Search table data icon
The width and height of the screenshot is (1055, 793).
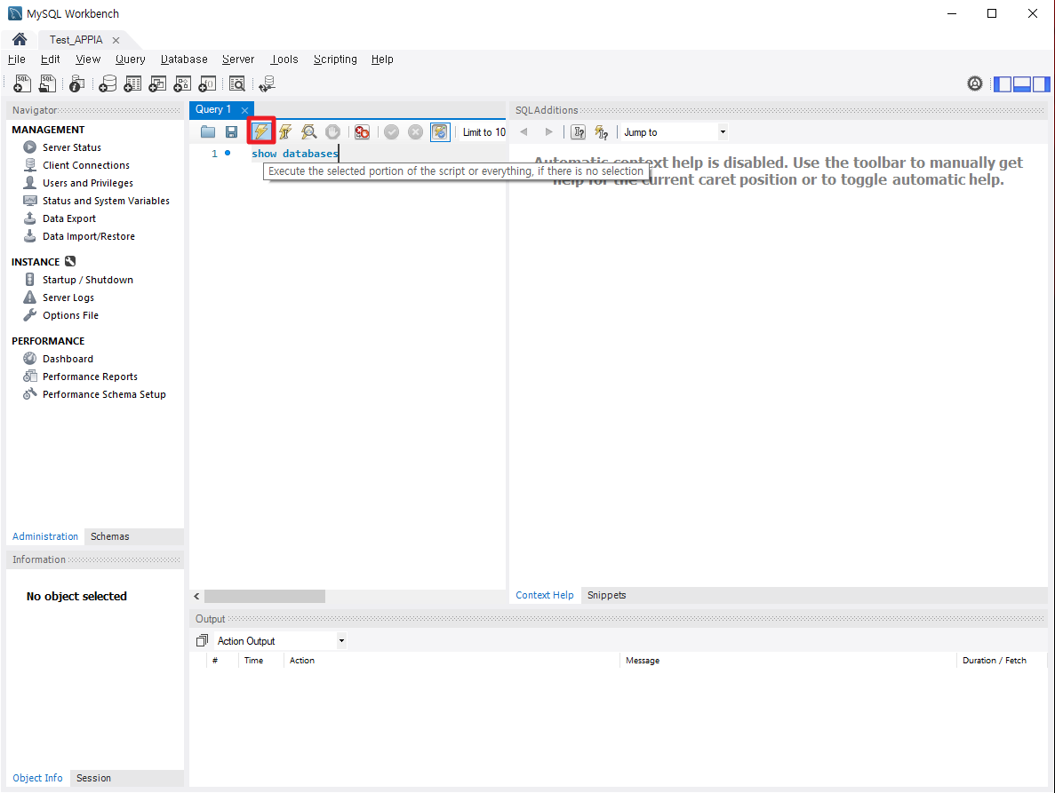point(236,83)
